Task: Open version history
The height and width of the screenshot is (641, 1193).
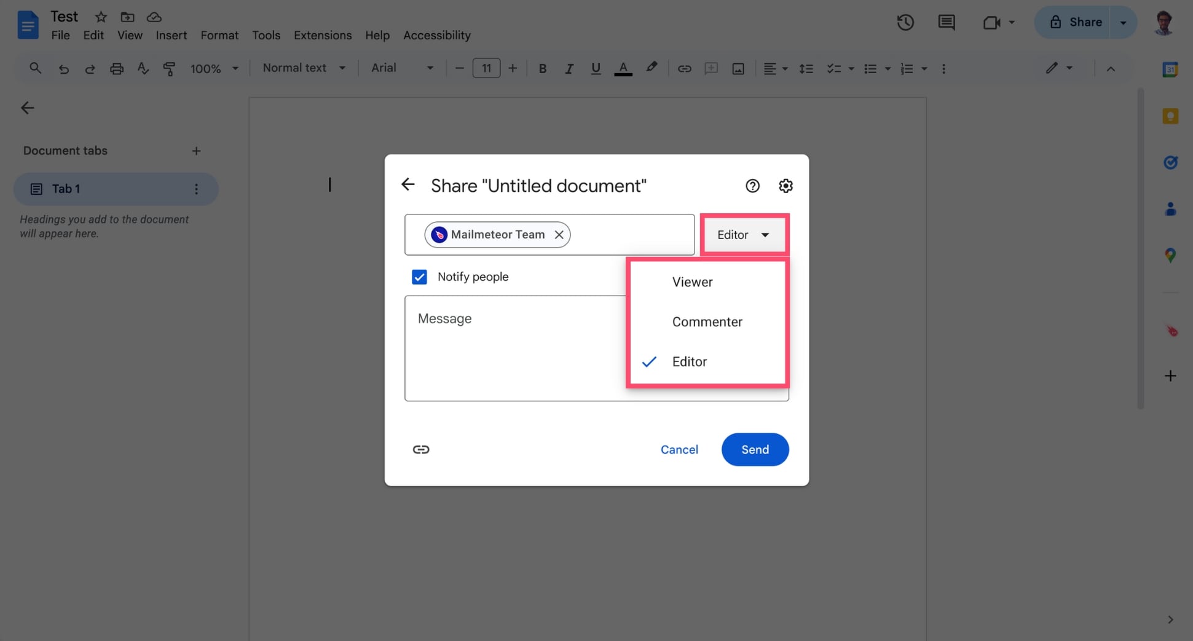Action: click(x=905, y=23)
